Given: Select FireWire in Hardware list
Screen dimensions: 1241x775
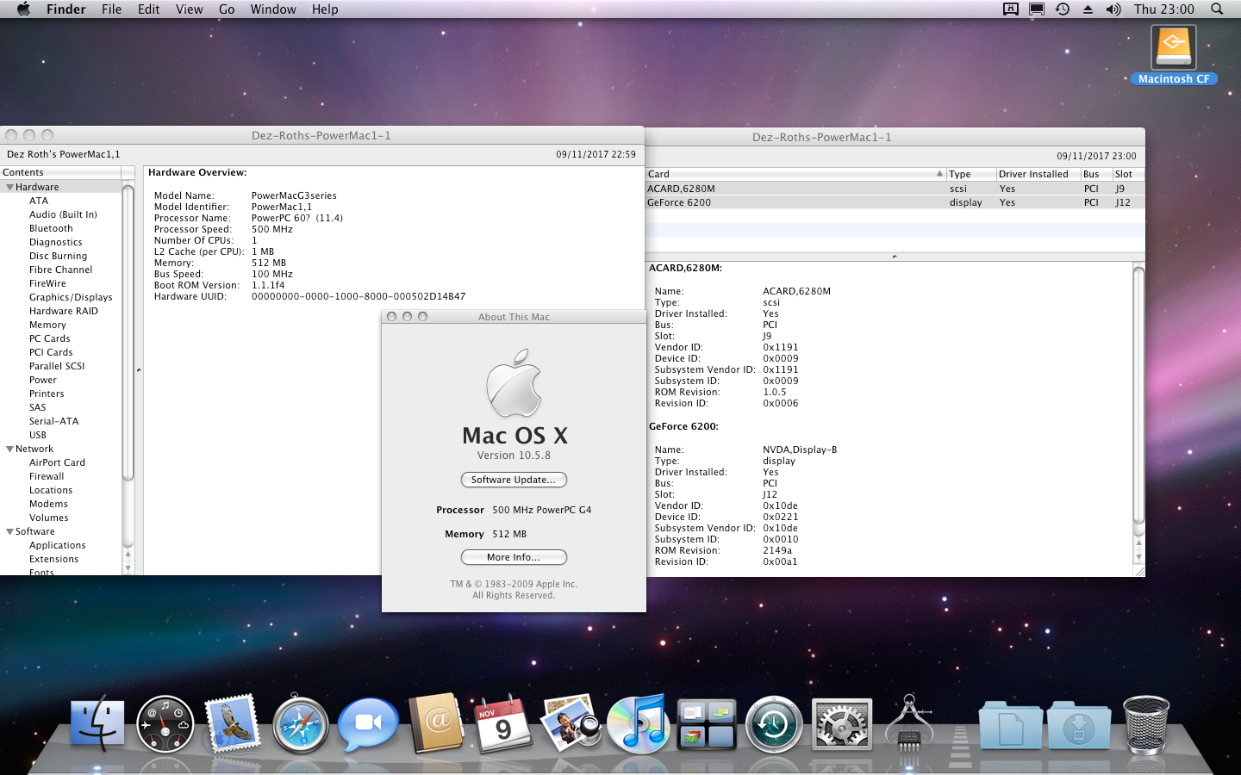Looking at the screenshot, I should pyautogui.click(x=47, y=283).
